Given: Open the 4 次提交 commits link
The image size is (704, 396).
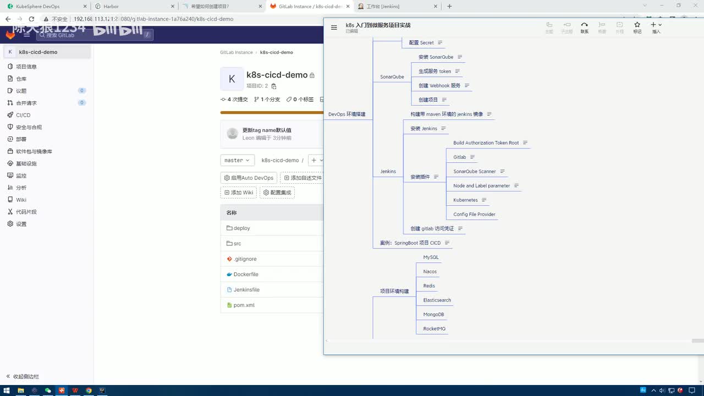Looking at the screenshot, I should 234,100.
